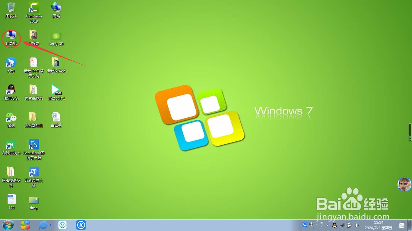Launch Camtasia 2019 shortcut
This screenshot has width=412, height=231.
click(x=34, y=13)
